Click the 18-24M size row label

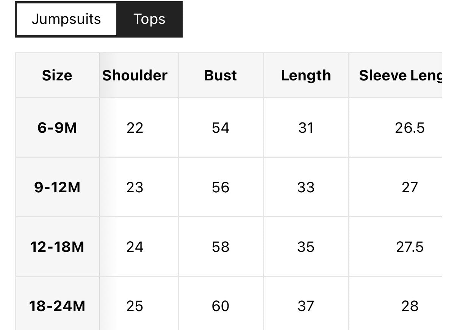[57, 306]
